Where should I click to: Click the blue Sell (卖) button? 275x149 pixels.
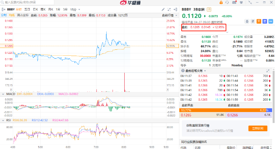pyautogui.click(x=265, y=21)
